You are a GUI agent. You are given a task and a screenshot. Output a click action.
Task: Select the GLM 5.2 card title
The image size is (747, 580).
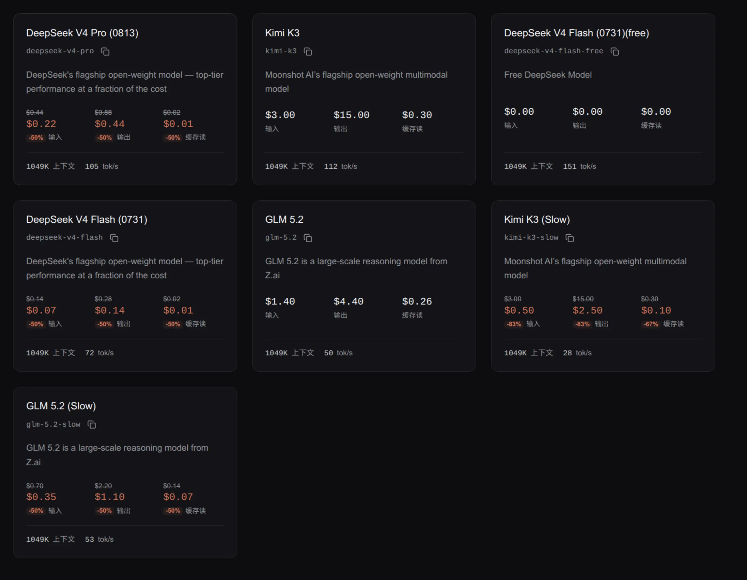click(x=284, y=220)
